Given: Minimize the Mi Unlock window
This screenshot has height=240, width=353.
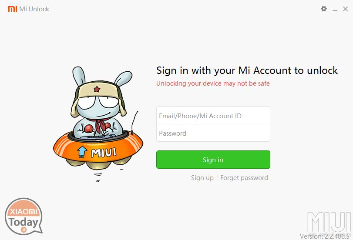Looking at the screenshot, I should (335, 9).
